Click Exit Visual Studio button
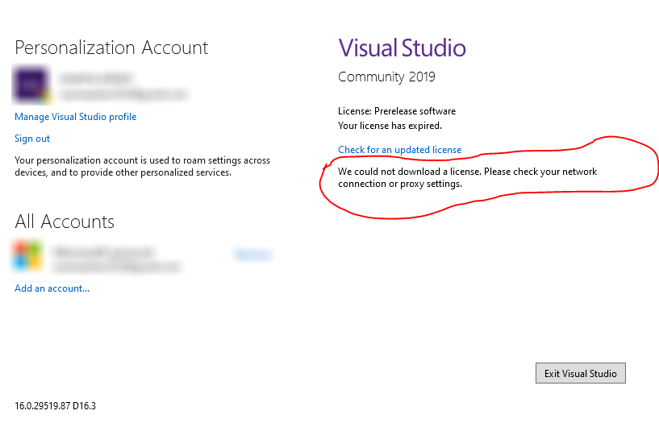Image resolution: width=659 pixels, height=423 pixels. coord(581,373)
